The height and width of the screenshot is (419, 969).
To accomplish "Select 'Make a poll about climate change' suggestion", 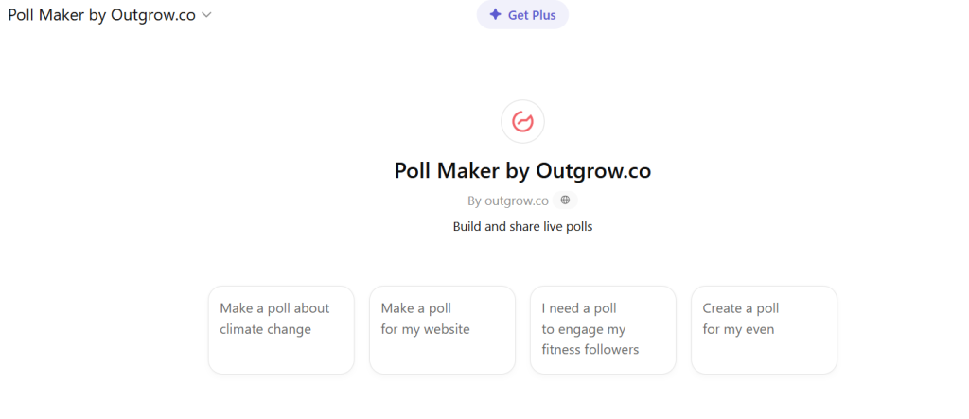I will [x=281, y=330].
